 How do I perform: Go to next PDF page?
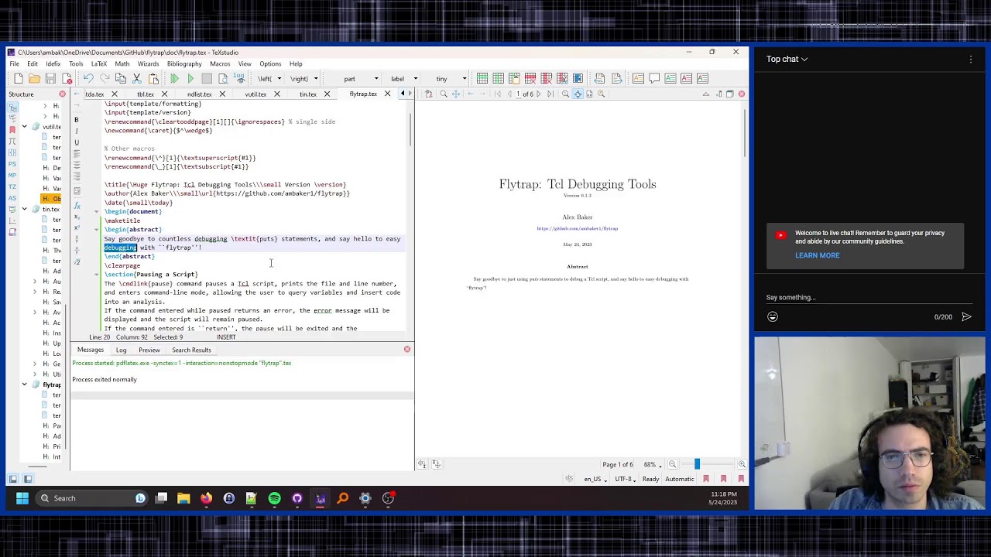[x=537, y=94]
